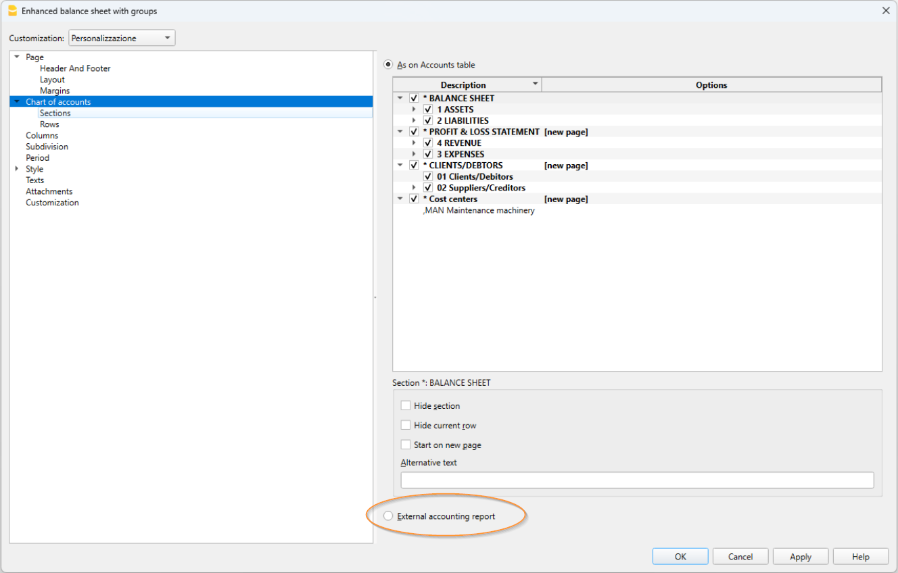898x573 pixels.
Task: Enable the Hide section checkbox
Action: [406, 406]
